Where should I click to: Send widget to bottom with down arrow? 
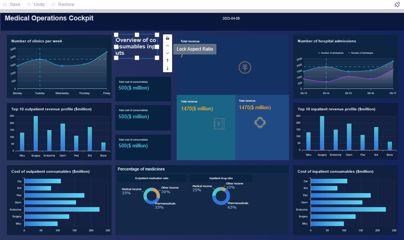tap(168, 68)
